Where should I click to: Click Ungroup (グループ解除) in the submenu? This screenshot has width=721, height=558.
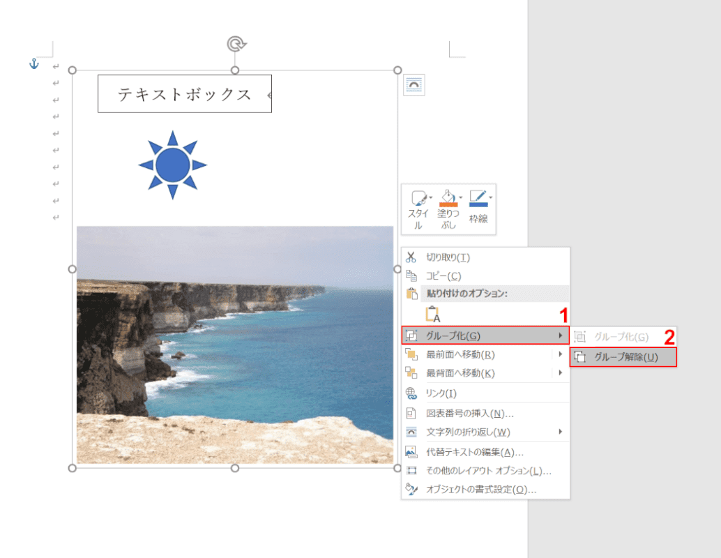pos(623,357)
